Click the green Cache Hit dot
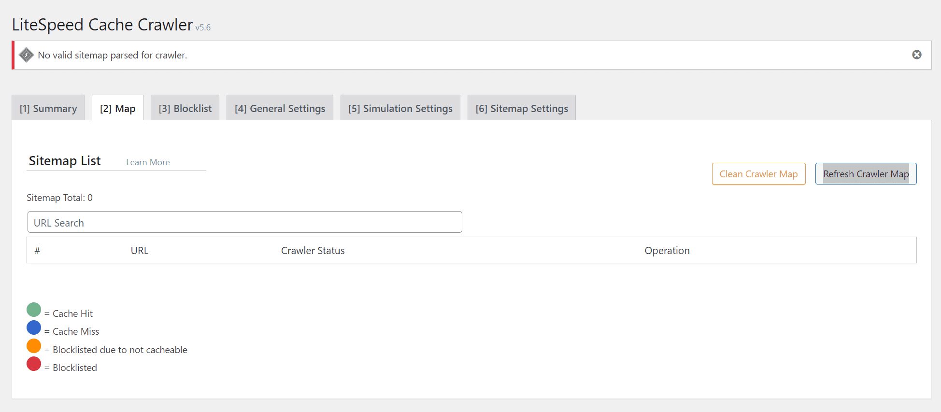941x412 pixels. [34, 310]
